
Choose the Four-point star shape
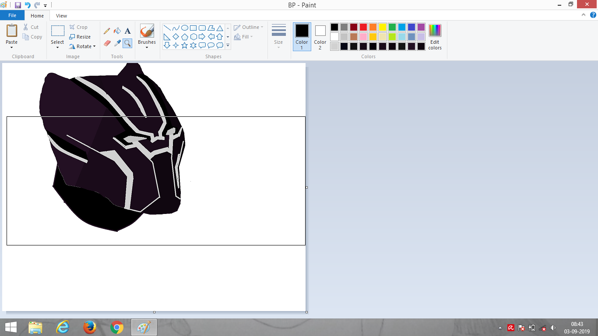176,45
